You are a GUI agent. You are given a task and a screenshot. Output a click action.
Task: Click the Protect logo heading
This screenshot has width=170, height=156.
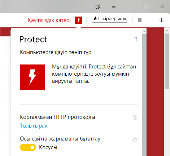point(33,39)
